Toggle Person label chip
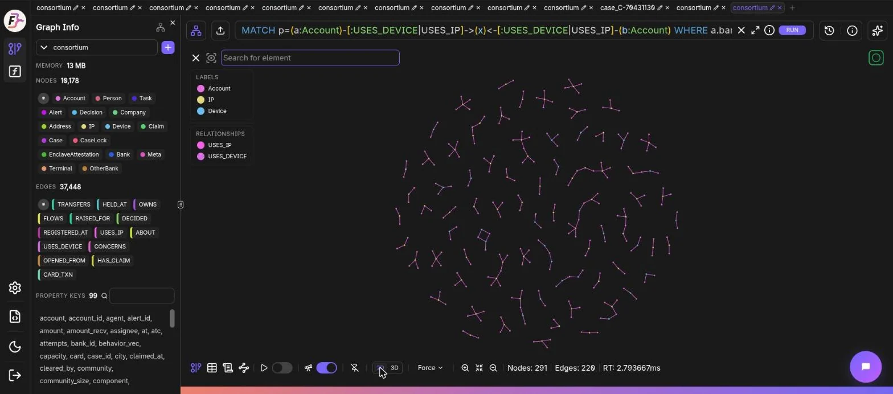The image size is (893, 394). point(108,98)
